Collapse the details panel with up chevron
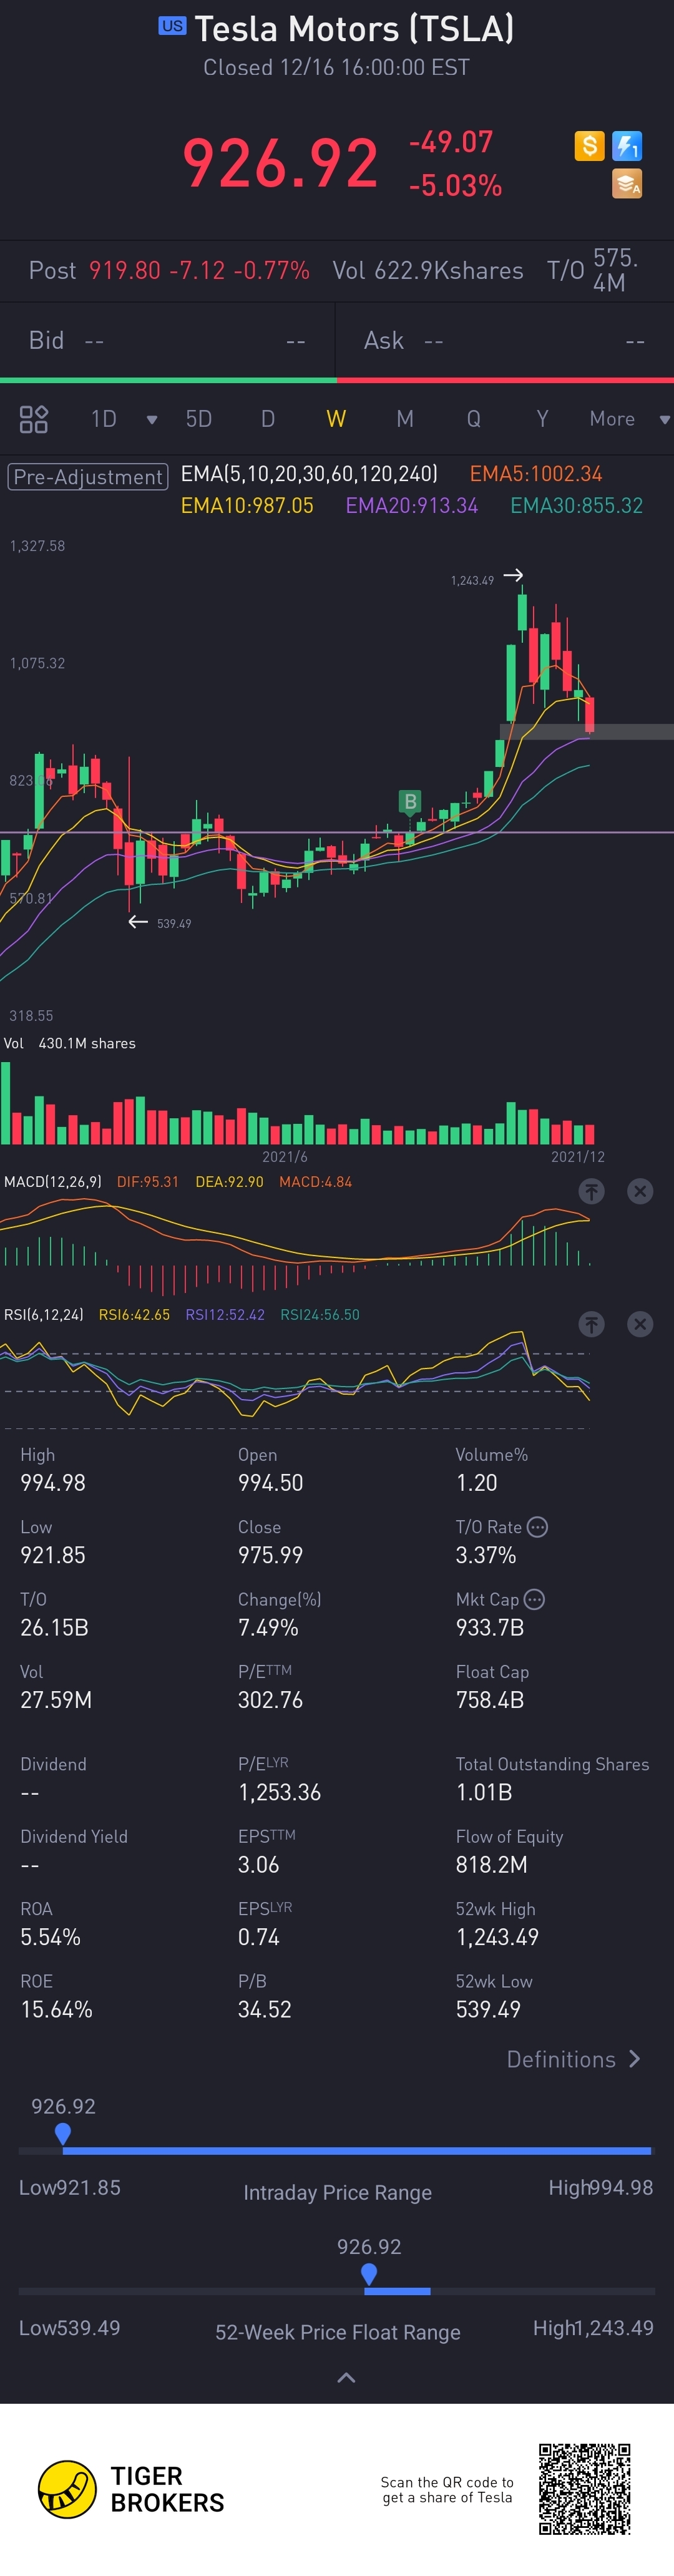 coord(346,2378)
